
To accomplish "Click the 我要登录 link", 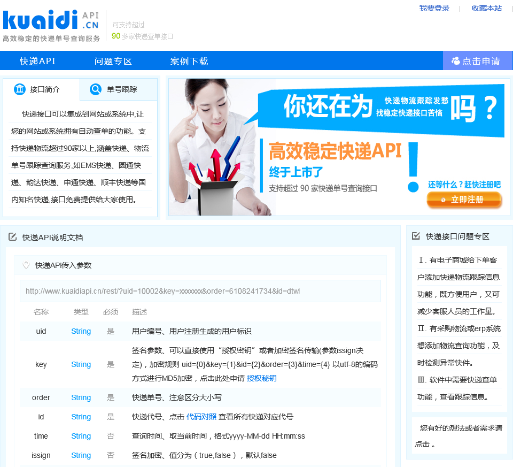I will 434,8.
